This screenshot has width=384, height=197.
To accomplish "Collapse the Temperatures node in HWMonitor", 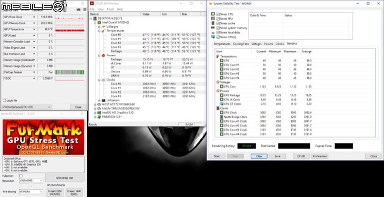I will pos(99,31).
